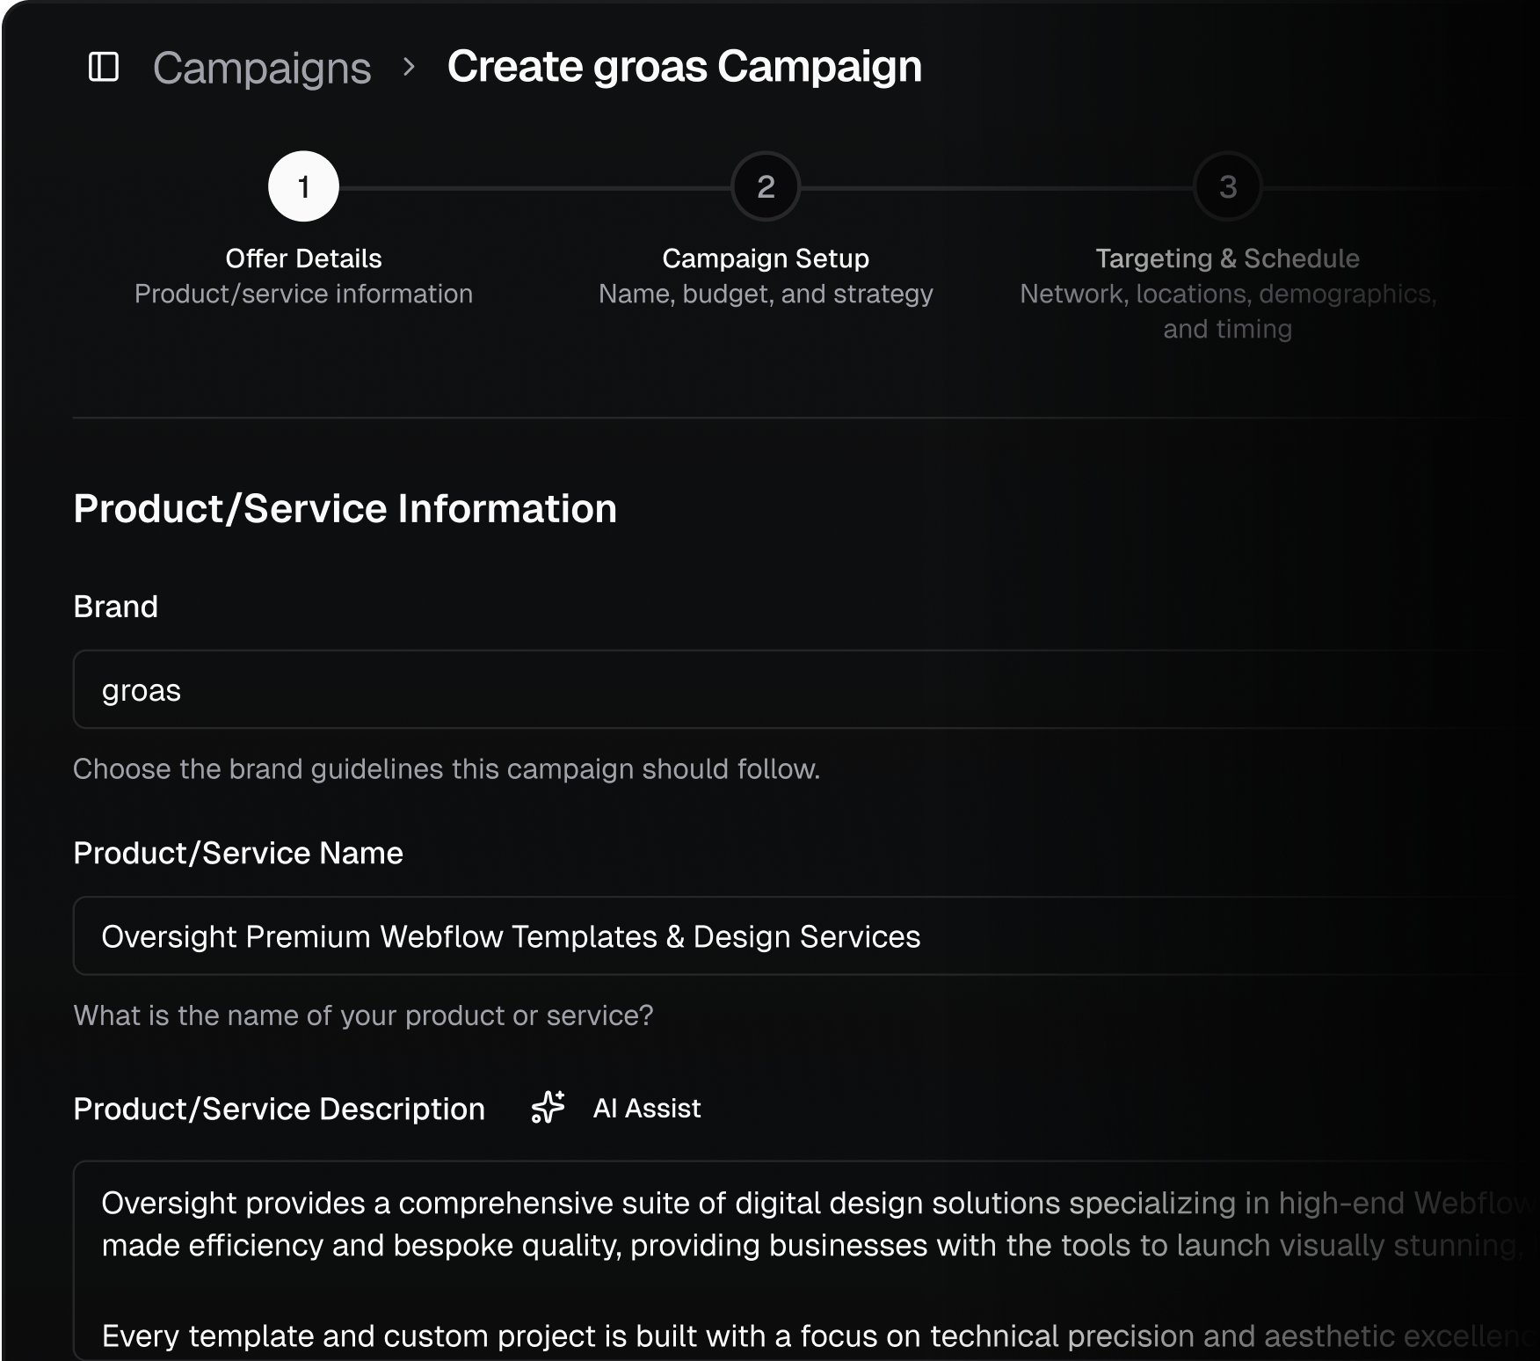Click 'Name, budget, and strategy' step subtitle
The width and height of the screenshot is (1540, 1361).
point(766,294)
